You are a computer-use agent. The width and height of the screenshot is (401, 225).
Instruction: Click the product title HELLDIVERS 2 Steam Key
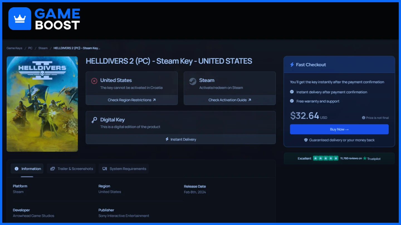(x=169, y=61)
